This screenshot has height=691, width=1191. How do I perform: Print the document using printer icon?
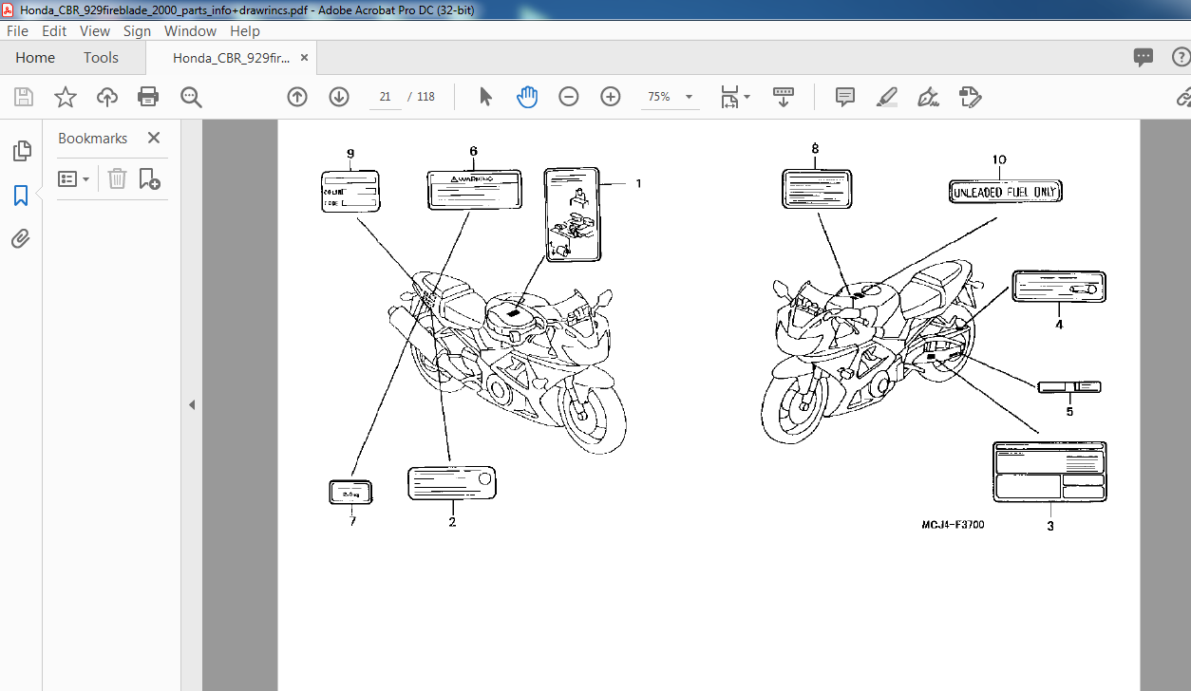(148, 97)
